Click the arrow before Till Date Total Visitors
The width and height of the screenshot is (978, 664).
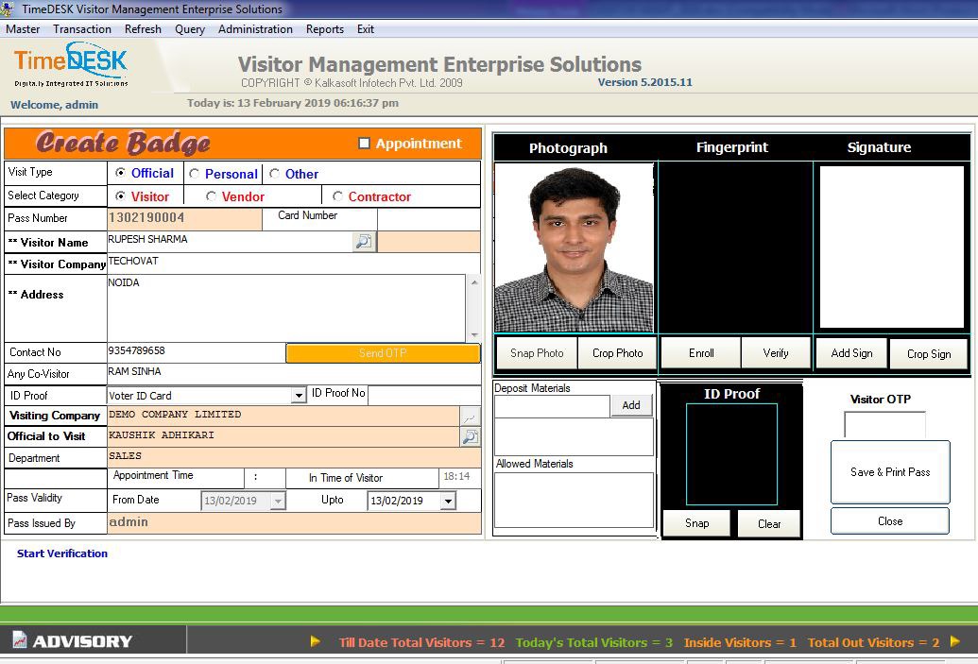(x=316, y=642)
